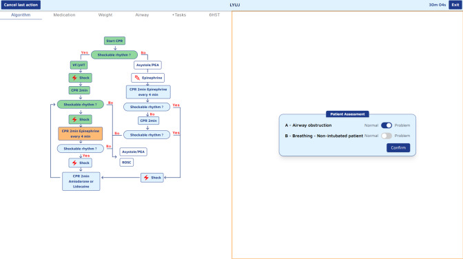Switch to the Airway tab

tap(142, 14)
